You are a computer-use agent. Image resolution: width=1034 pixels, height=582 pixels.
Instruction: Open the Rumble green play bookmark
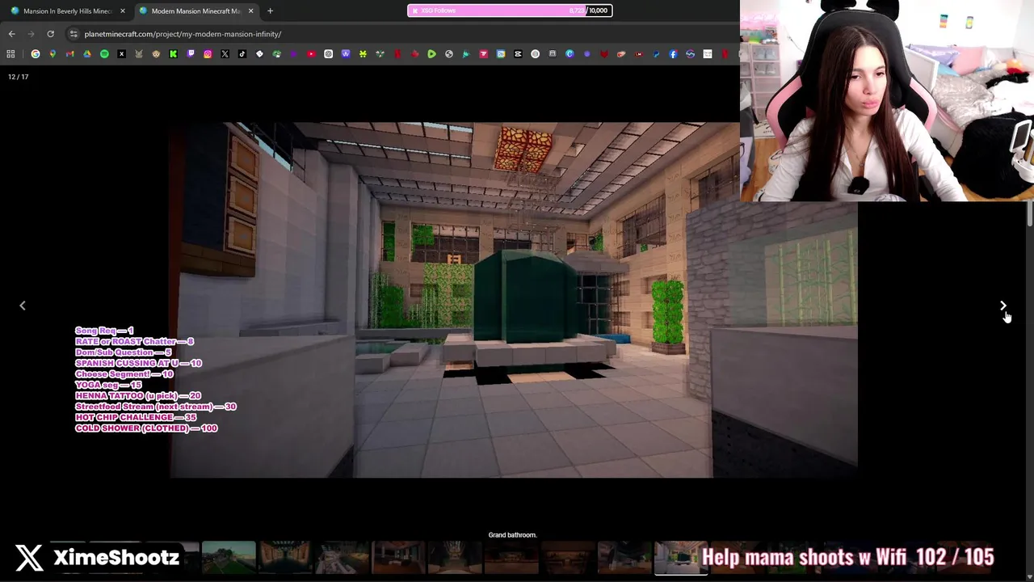431,54
